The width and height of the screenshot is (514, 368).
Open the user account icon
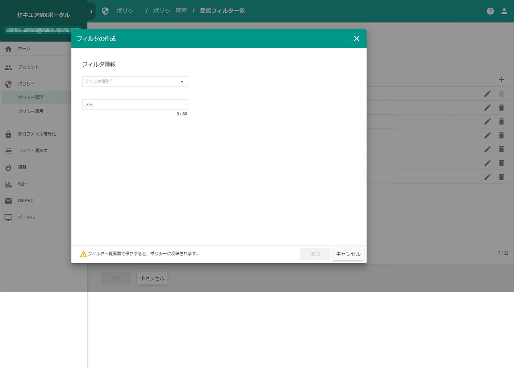(504, 11)
